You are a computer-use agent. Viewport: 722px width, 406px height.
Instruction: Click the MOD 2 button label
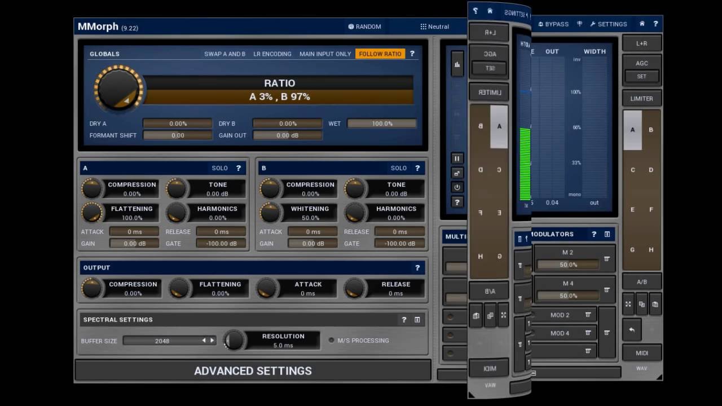pos(560,315)
